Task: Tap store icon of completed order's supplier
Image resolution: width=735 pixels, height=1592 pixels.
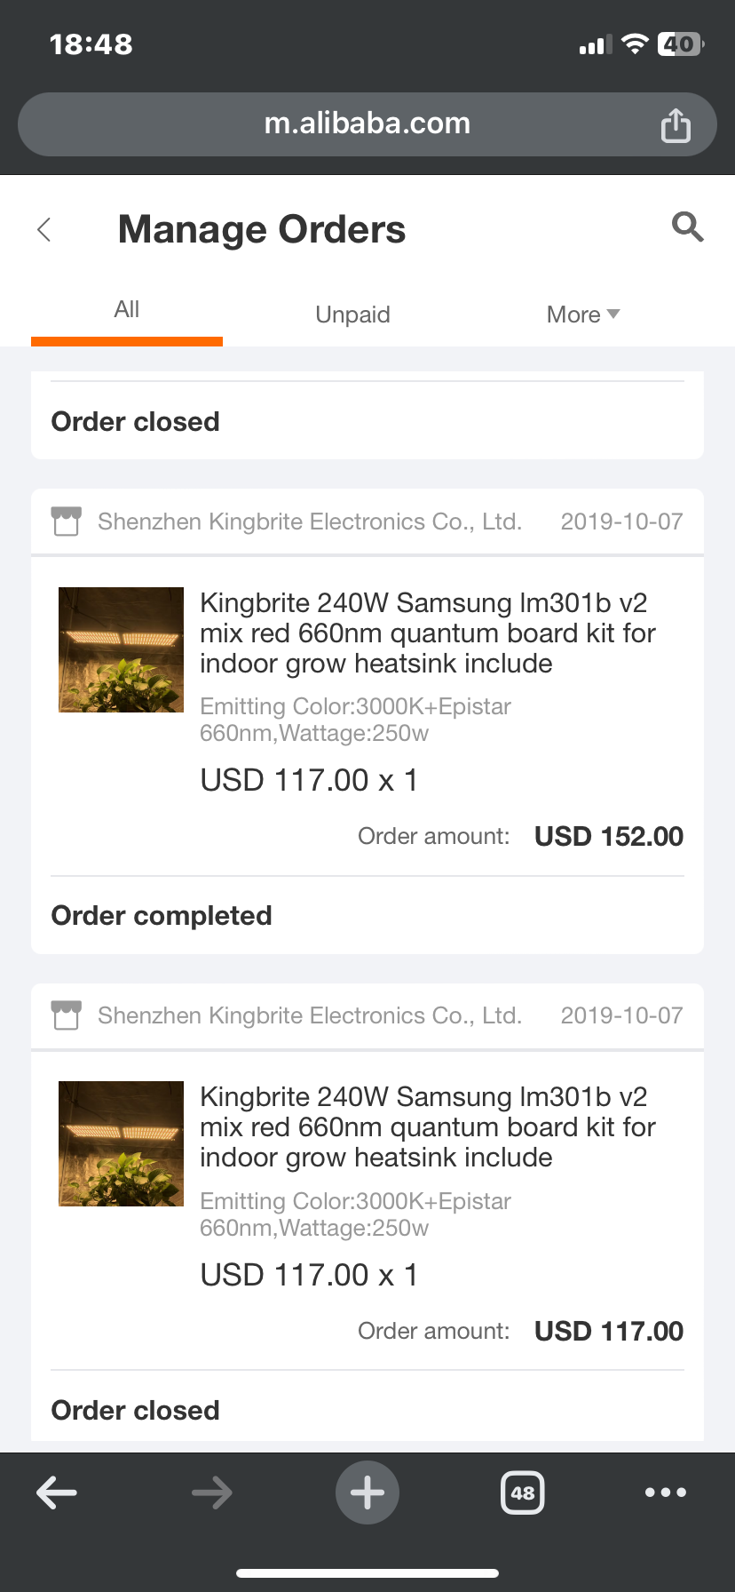Action: point(67,521)
